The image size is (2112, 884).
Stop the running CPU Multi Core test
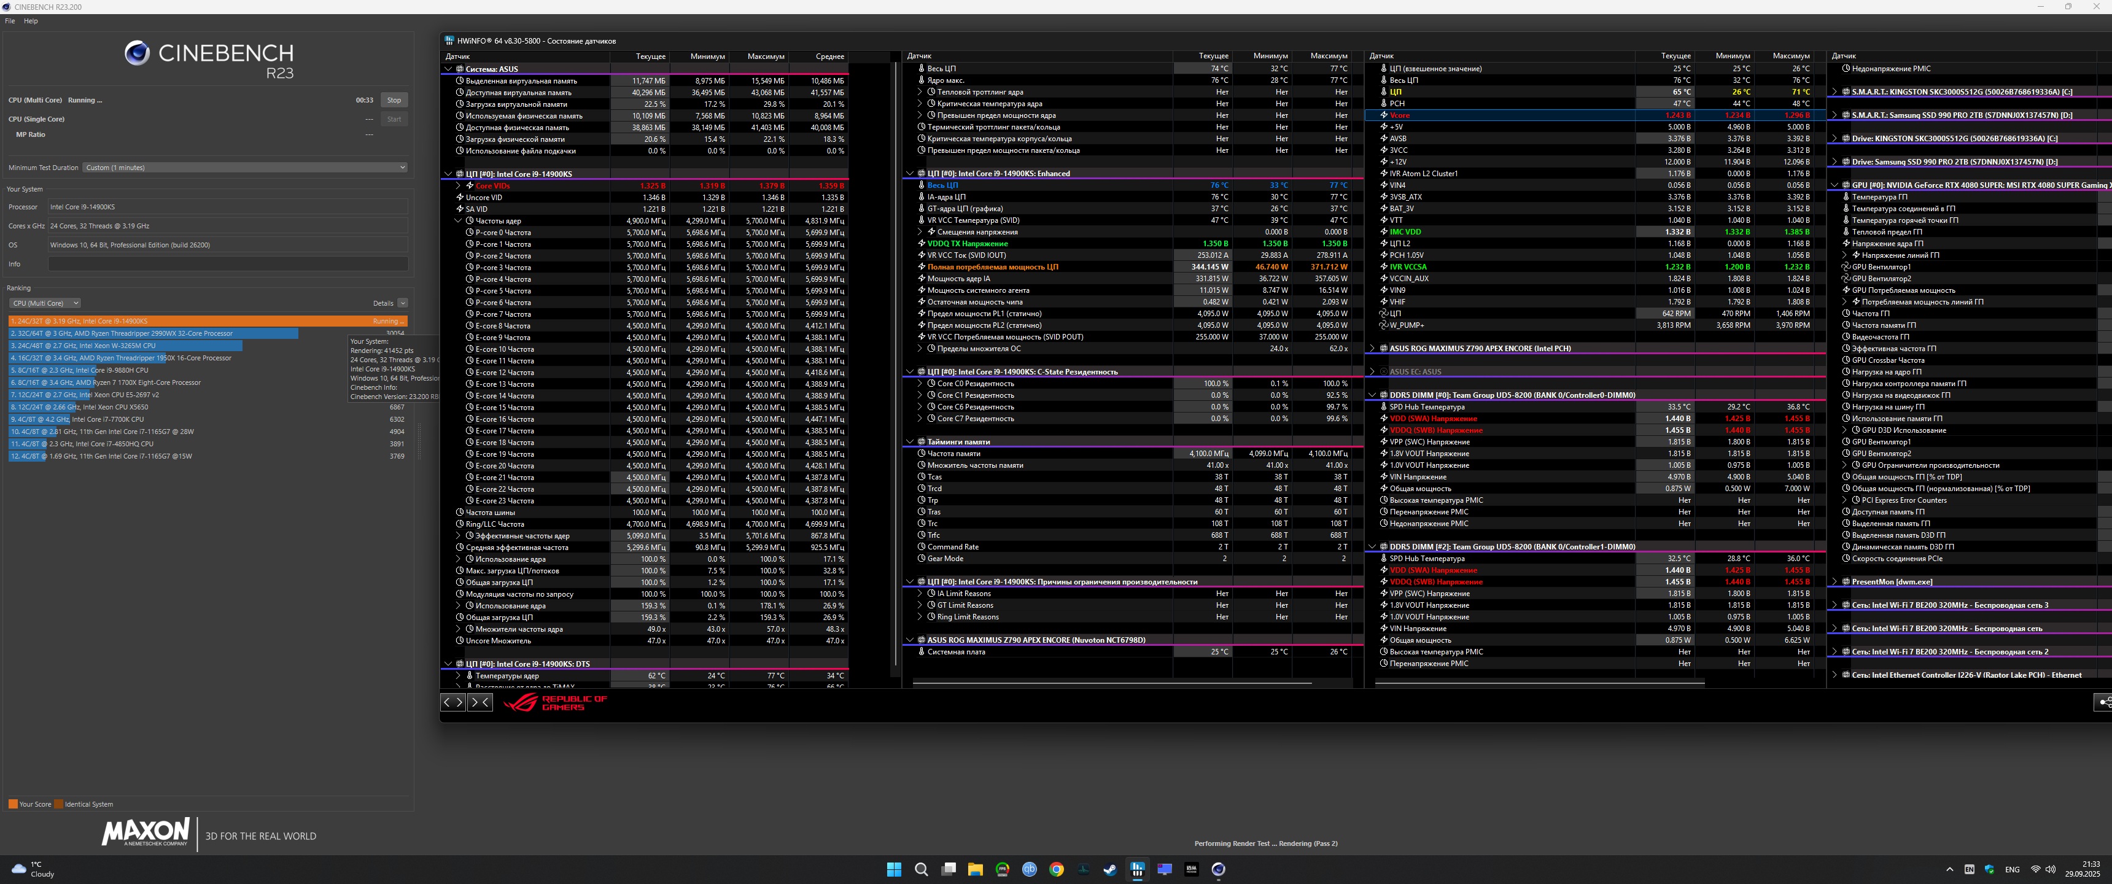point(394,100)
